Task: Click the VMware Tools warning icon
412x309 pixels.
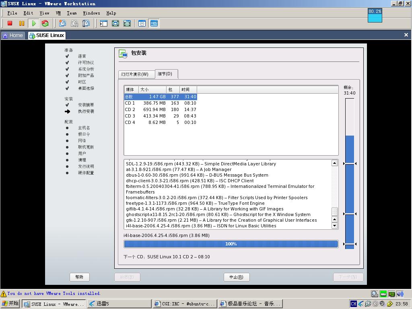Action: (x=3, y=294)
